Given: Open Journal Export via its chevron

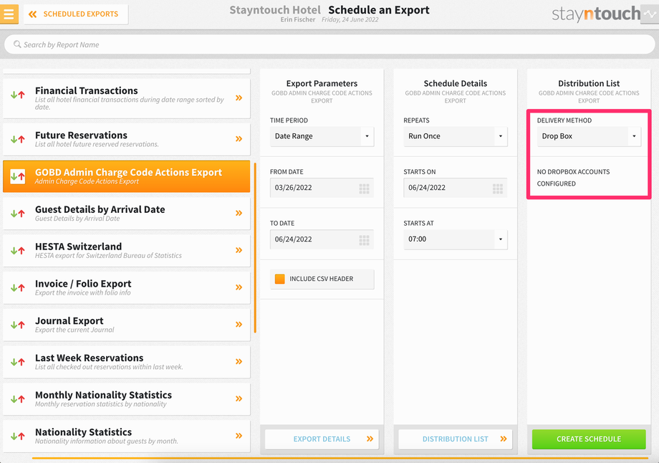Looking at the screenshot, I should [239, 324].
